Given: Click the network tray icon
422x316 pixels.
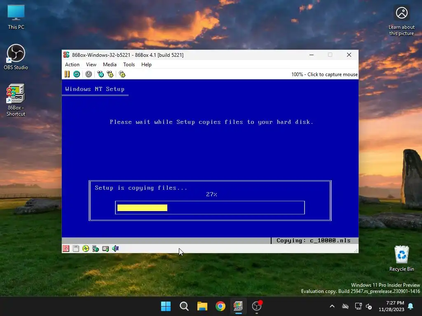Looking at the screenshot, I should [358, 306].
